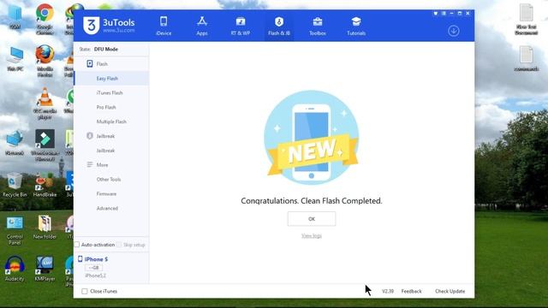Select Easy Flash in sidebar
The image size is (548, 308).
point(111,78)
